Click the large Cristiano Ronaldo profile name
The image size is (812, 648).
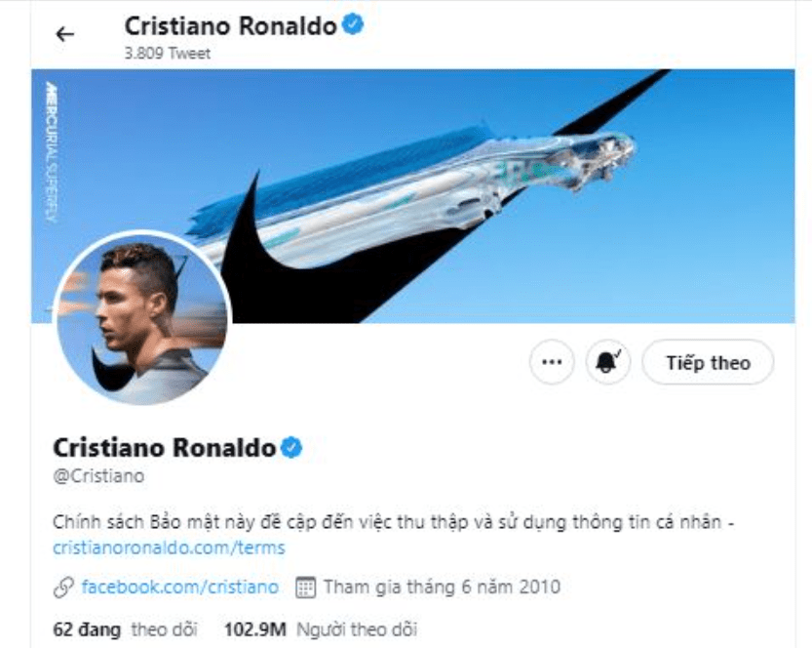point(164,448)
